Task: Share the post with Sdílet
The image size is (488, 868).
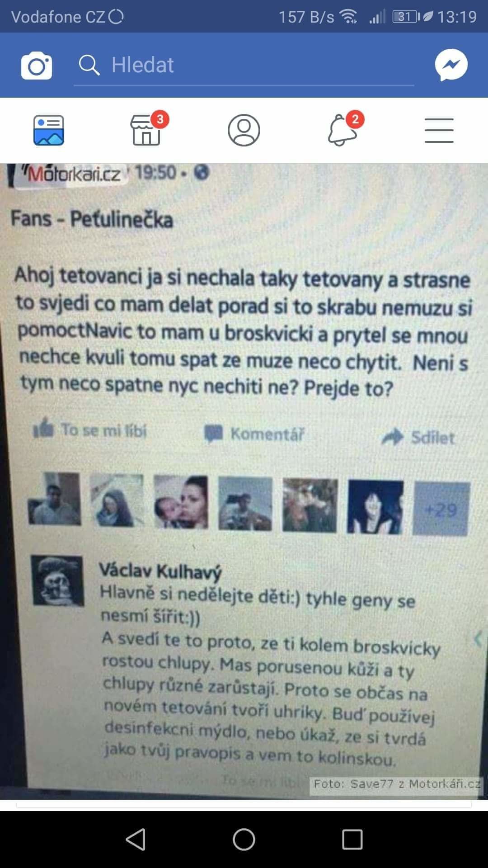Action: click(418, 437)
